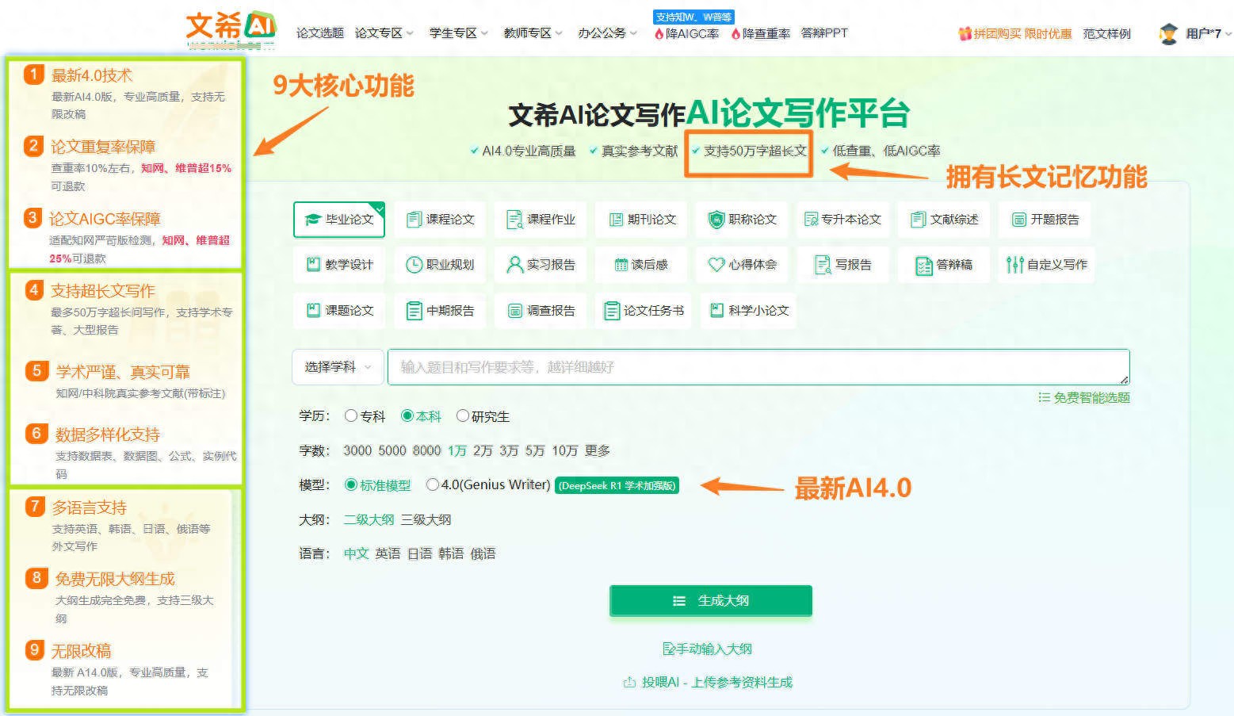Set word count to 5000
Screen dimensions: 1234x716
tap(392, 450)
